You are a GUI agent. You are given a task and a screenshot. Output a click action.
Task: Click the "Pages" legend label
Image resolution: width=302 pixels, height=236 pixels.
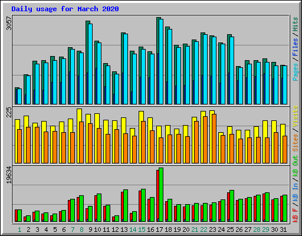click(296, 72)
